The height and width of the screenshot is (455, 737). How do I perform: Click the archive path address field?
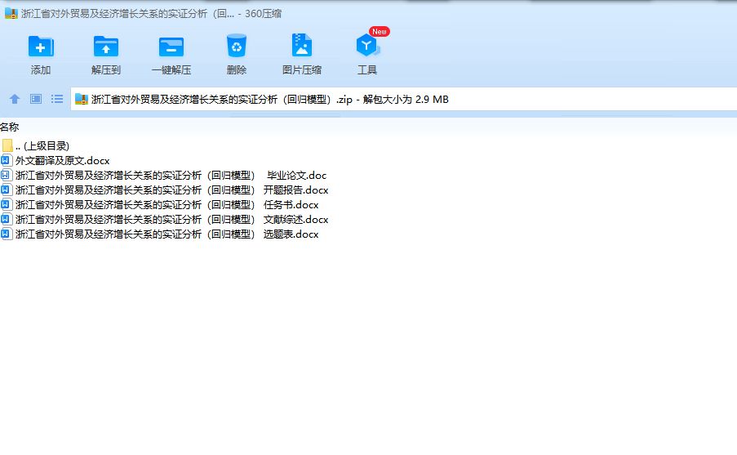point(404,100)
